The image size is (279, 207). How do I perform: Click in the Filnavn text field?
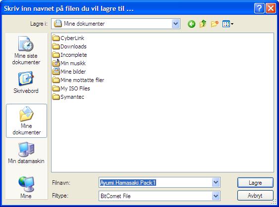coord(155,182)
